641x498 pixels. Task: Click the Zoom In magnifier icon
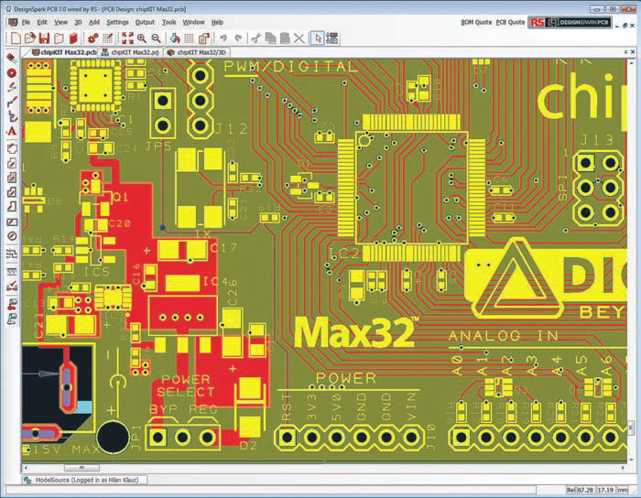click(x=142, y=38)
